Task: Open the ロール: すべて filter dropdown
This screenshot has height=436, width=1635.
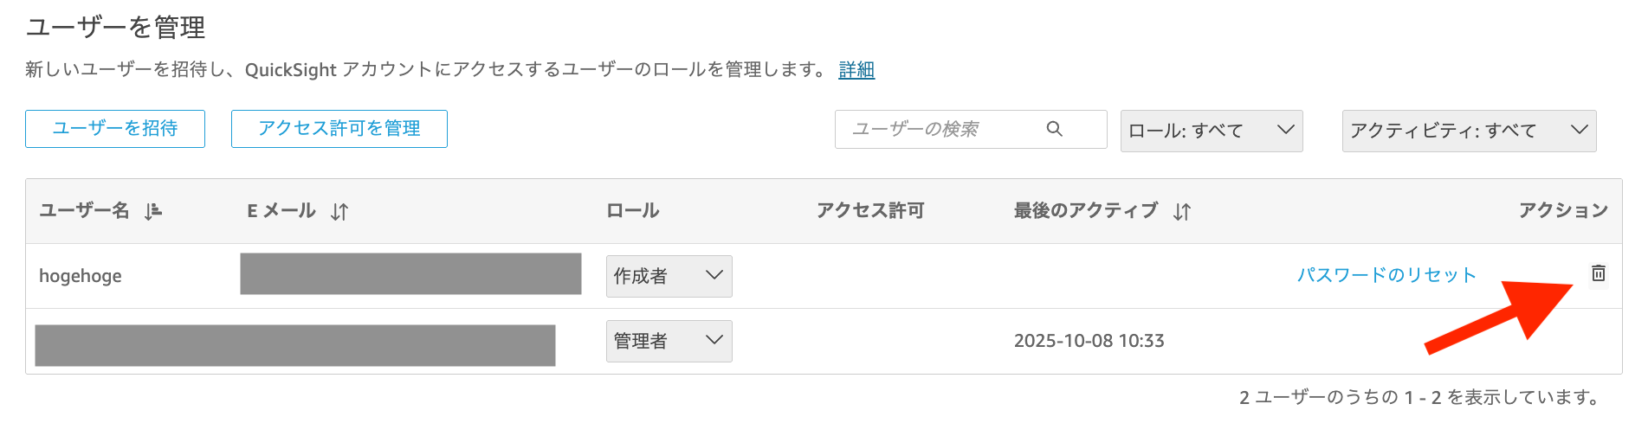Action: (x=1211, y=131)
